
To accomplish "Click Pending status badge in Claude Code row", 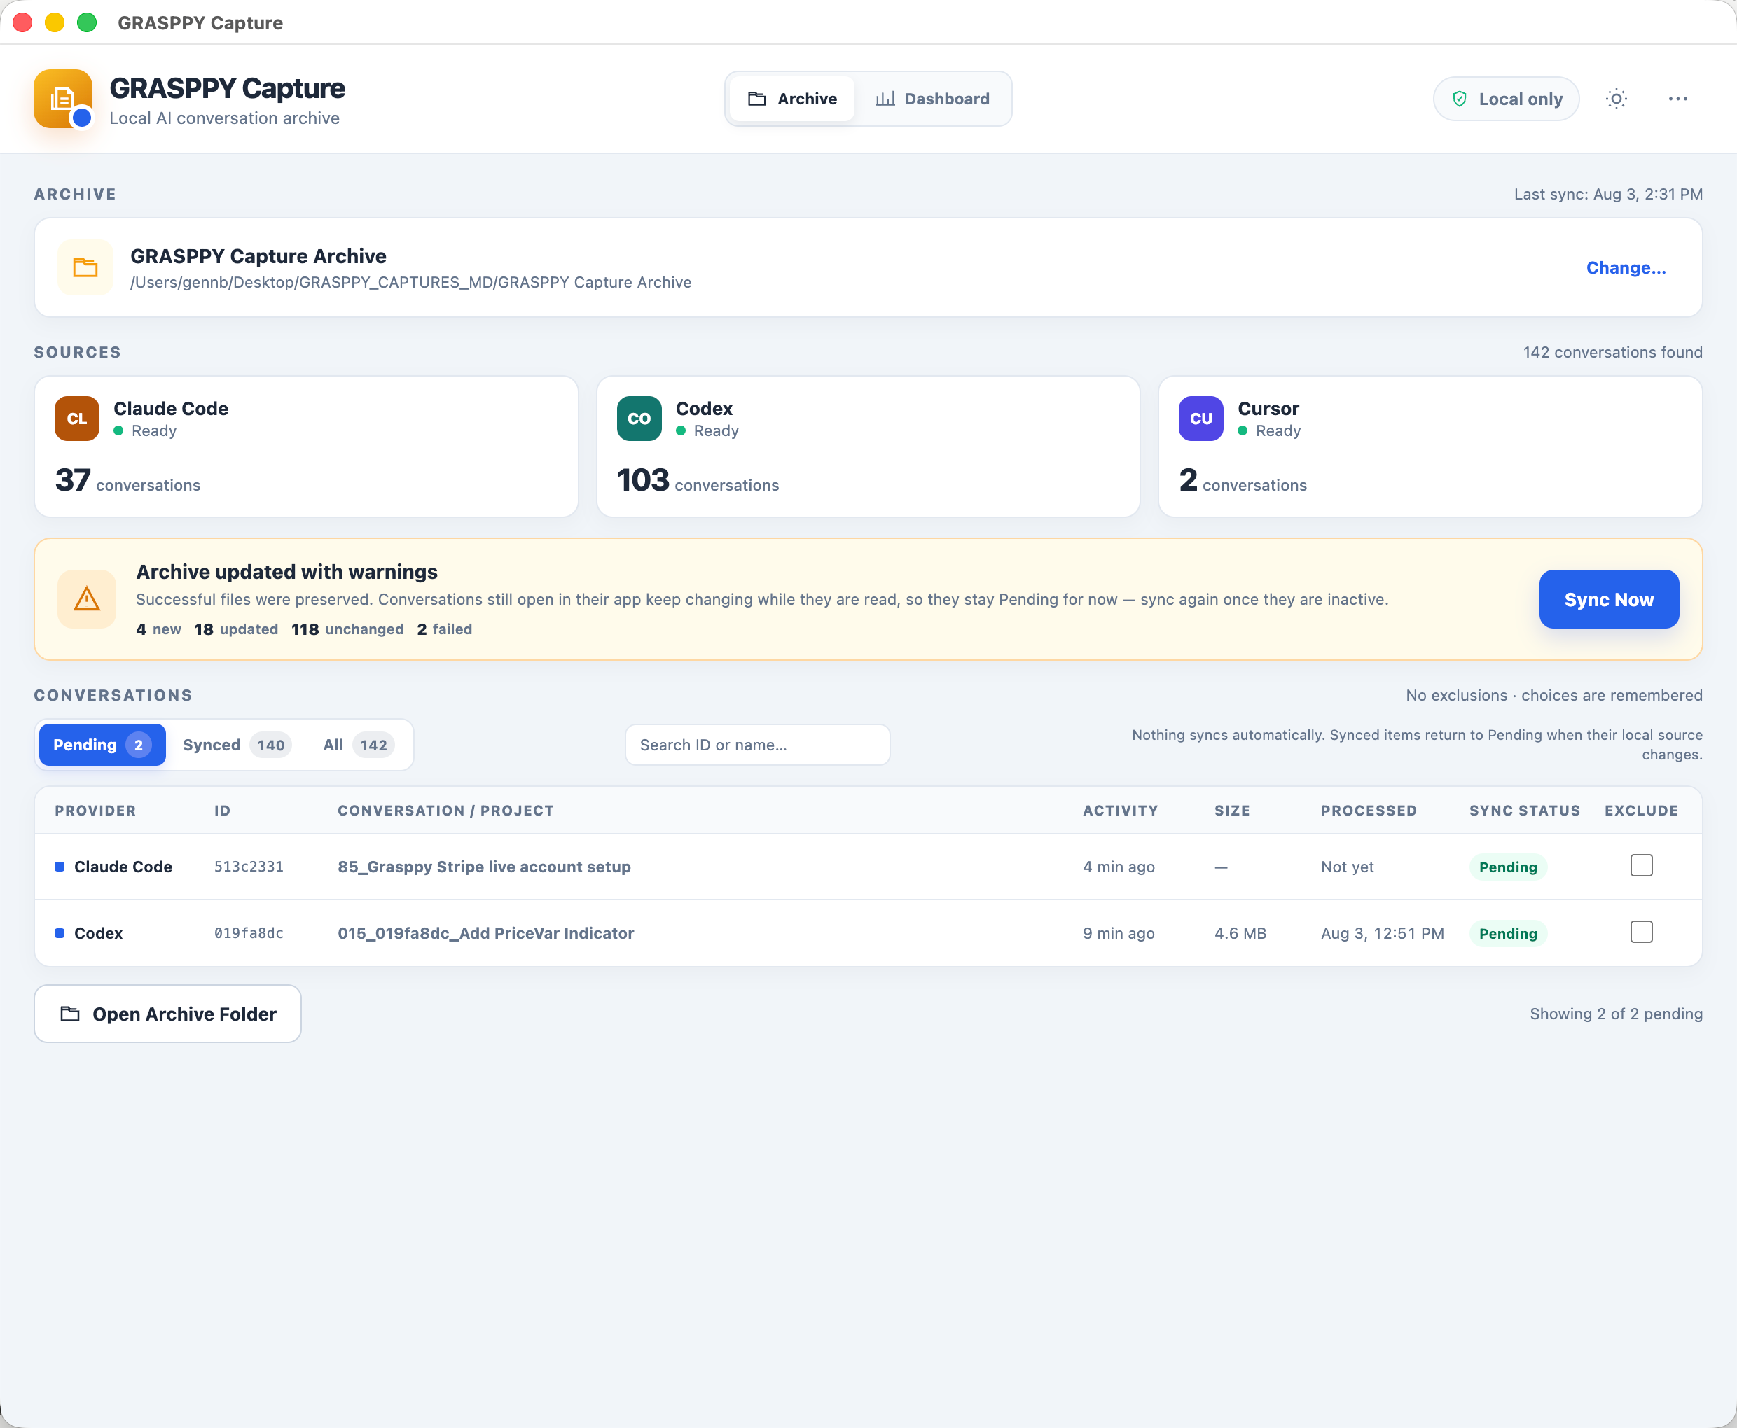I will click(1507, 867).
